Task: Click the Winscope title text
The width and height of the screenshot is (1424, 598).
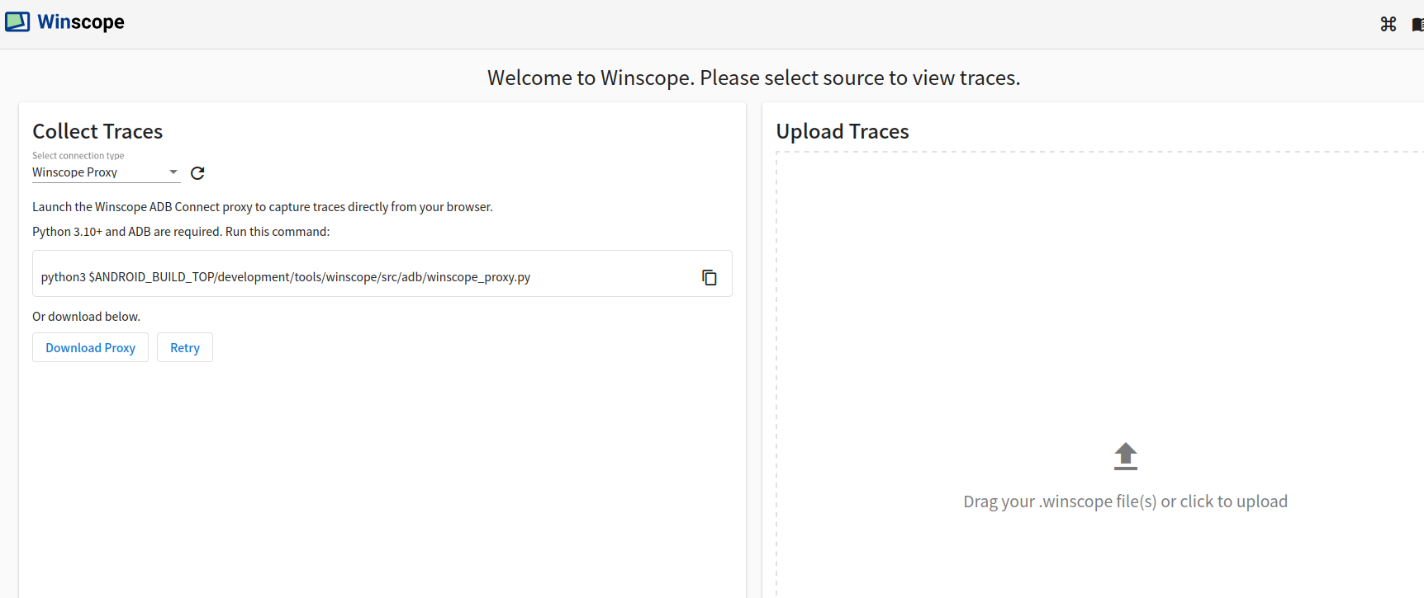Action: [x=81, y=22]
